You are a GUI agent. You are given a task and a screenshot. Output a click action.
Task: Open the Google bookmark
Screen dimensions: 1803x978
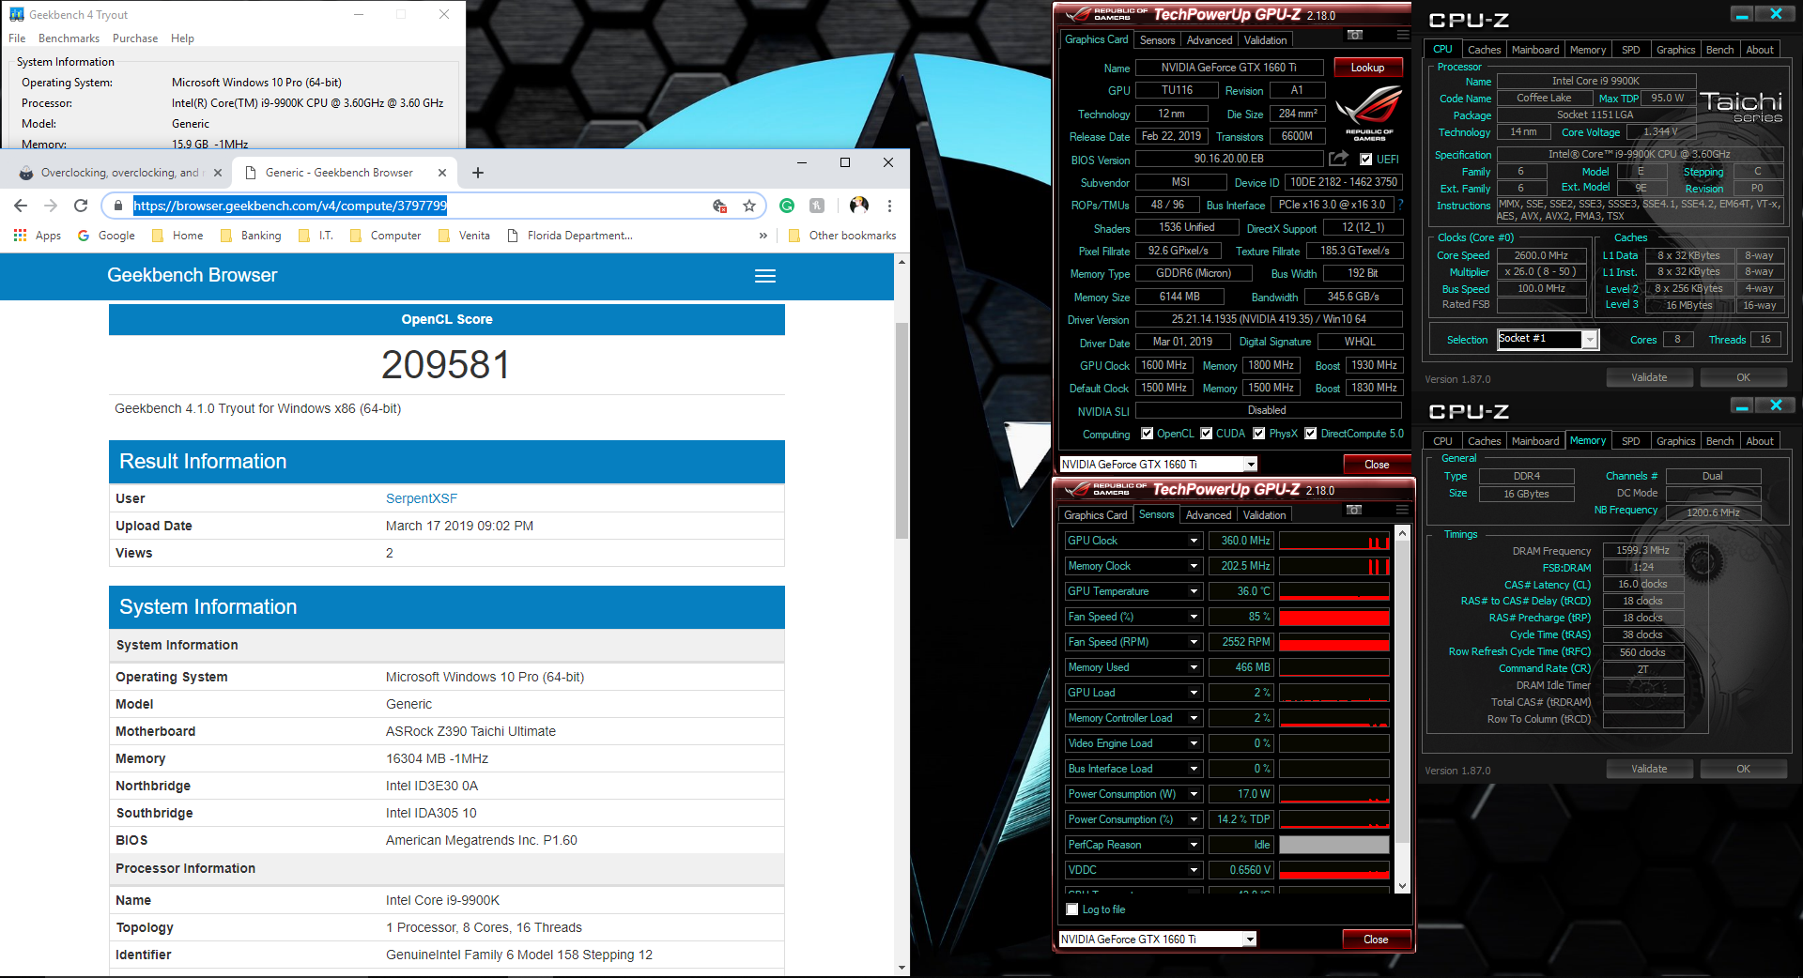coord(106,236)
